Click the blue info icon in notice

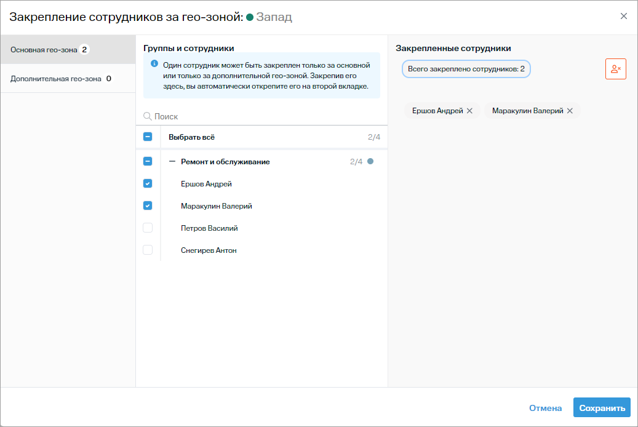154,63
